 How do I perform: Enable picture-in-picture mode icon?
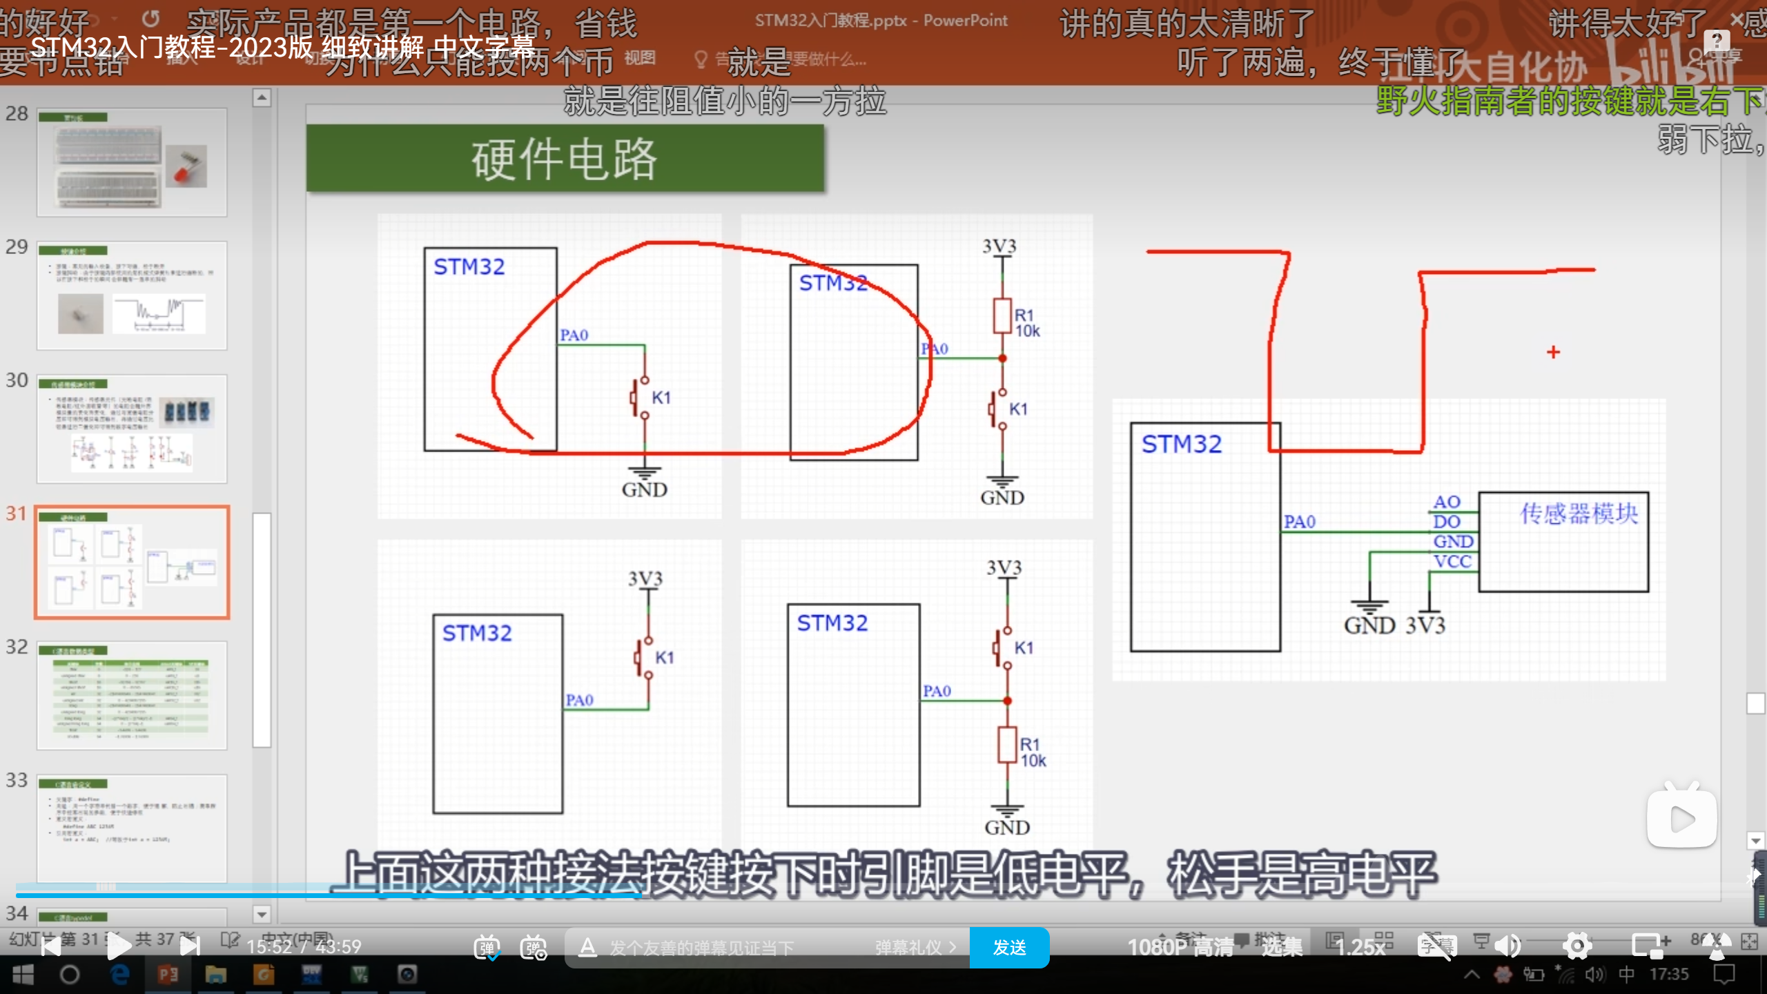pos(1648,946)
